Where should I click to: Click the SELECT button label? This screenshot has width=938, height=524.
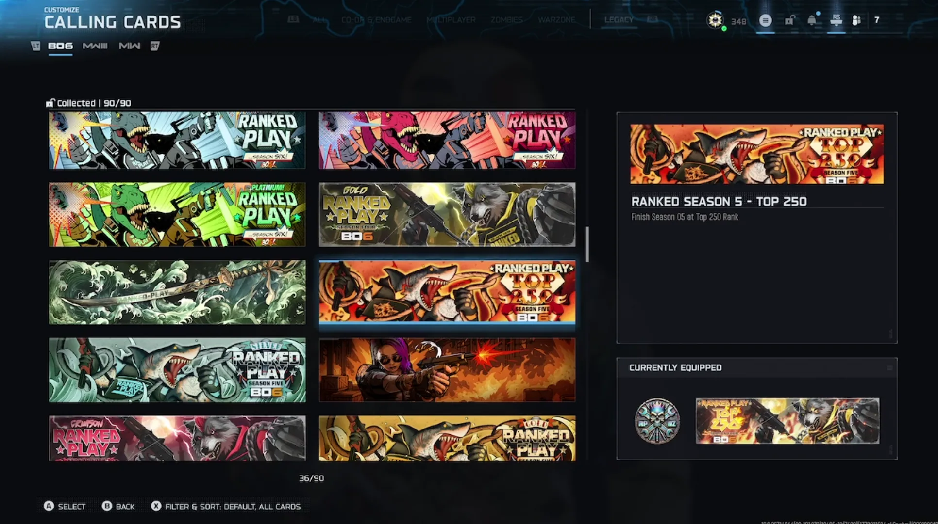pos(72,507)
